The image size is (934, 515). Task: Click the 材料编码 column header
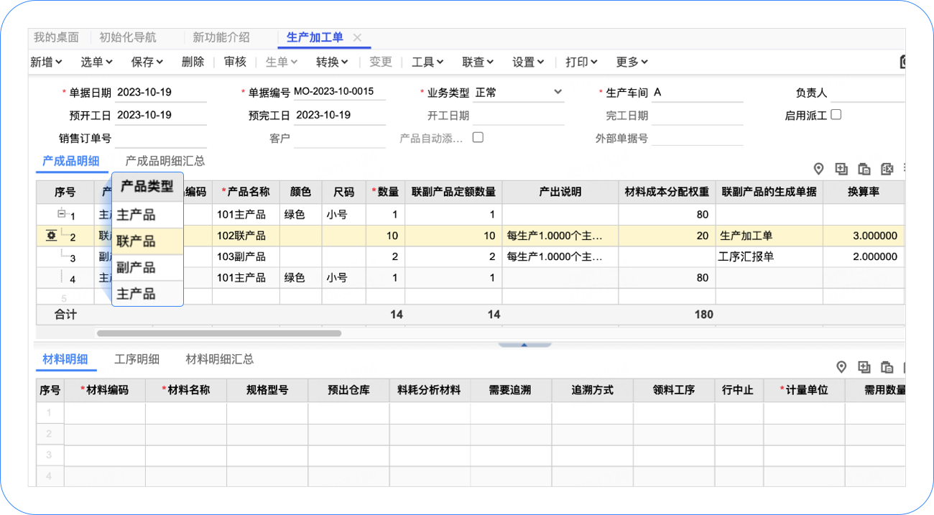tap(105, 390)
